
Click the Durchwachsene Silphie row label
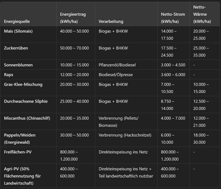(x=26, y=101)
